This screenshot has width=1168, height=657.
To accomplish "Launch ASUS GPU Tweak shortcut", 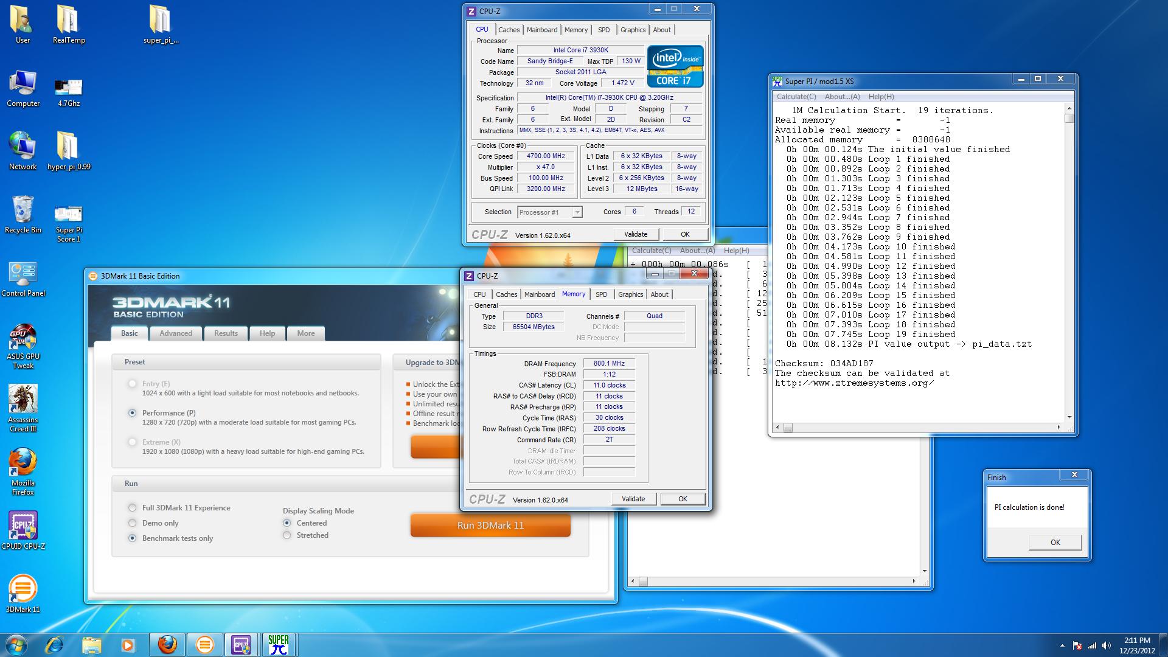I will pos(23,346).
